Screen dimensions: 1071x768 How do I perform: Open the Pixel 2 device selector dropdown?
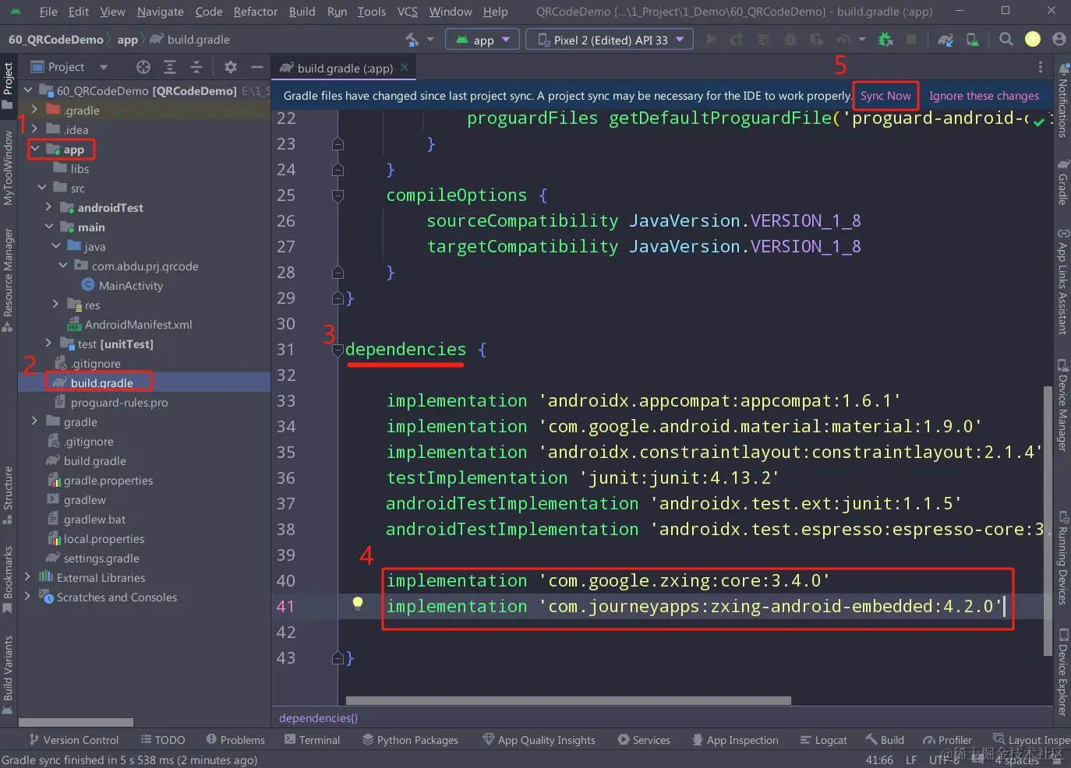click(610, 40)
